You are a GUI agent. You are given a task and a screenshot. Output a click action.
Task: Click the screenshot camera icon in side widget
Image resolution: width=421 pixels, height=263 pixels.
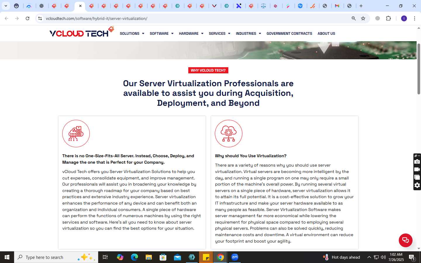pyautogui.click(x=417, y=162)
